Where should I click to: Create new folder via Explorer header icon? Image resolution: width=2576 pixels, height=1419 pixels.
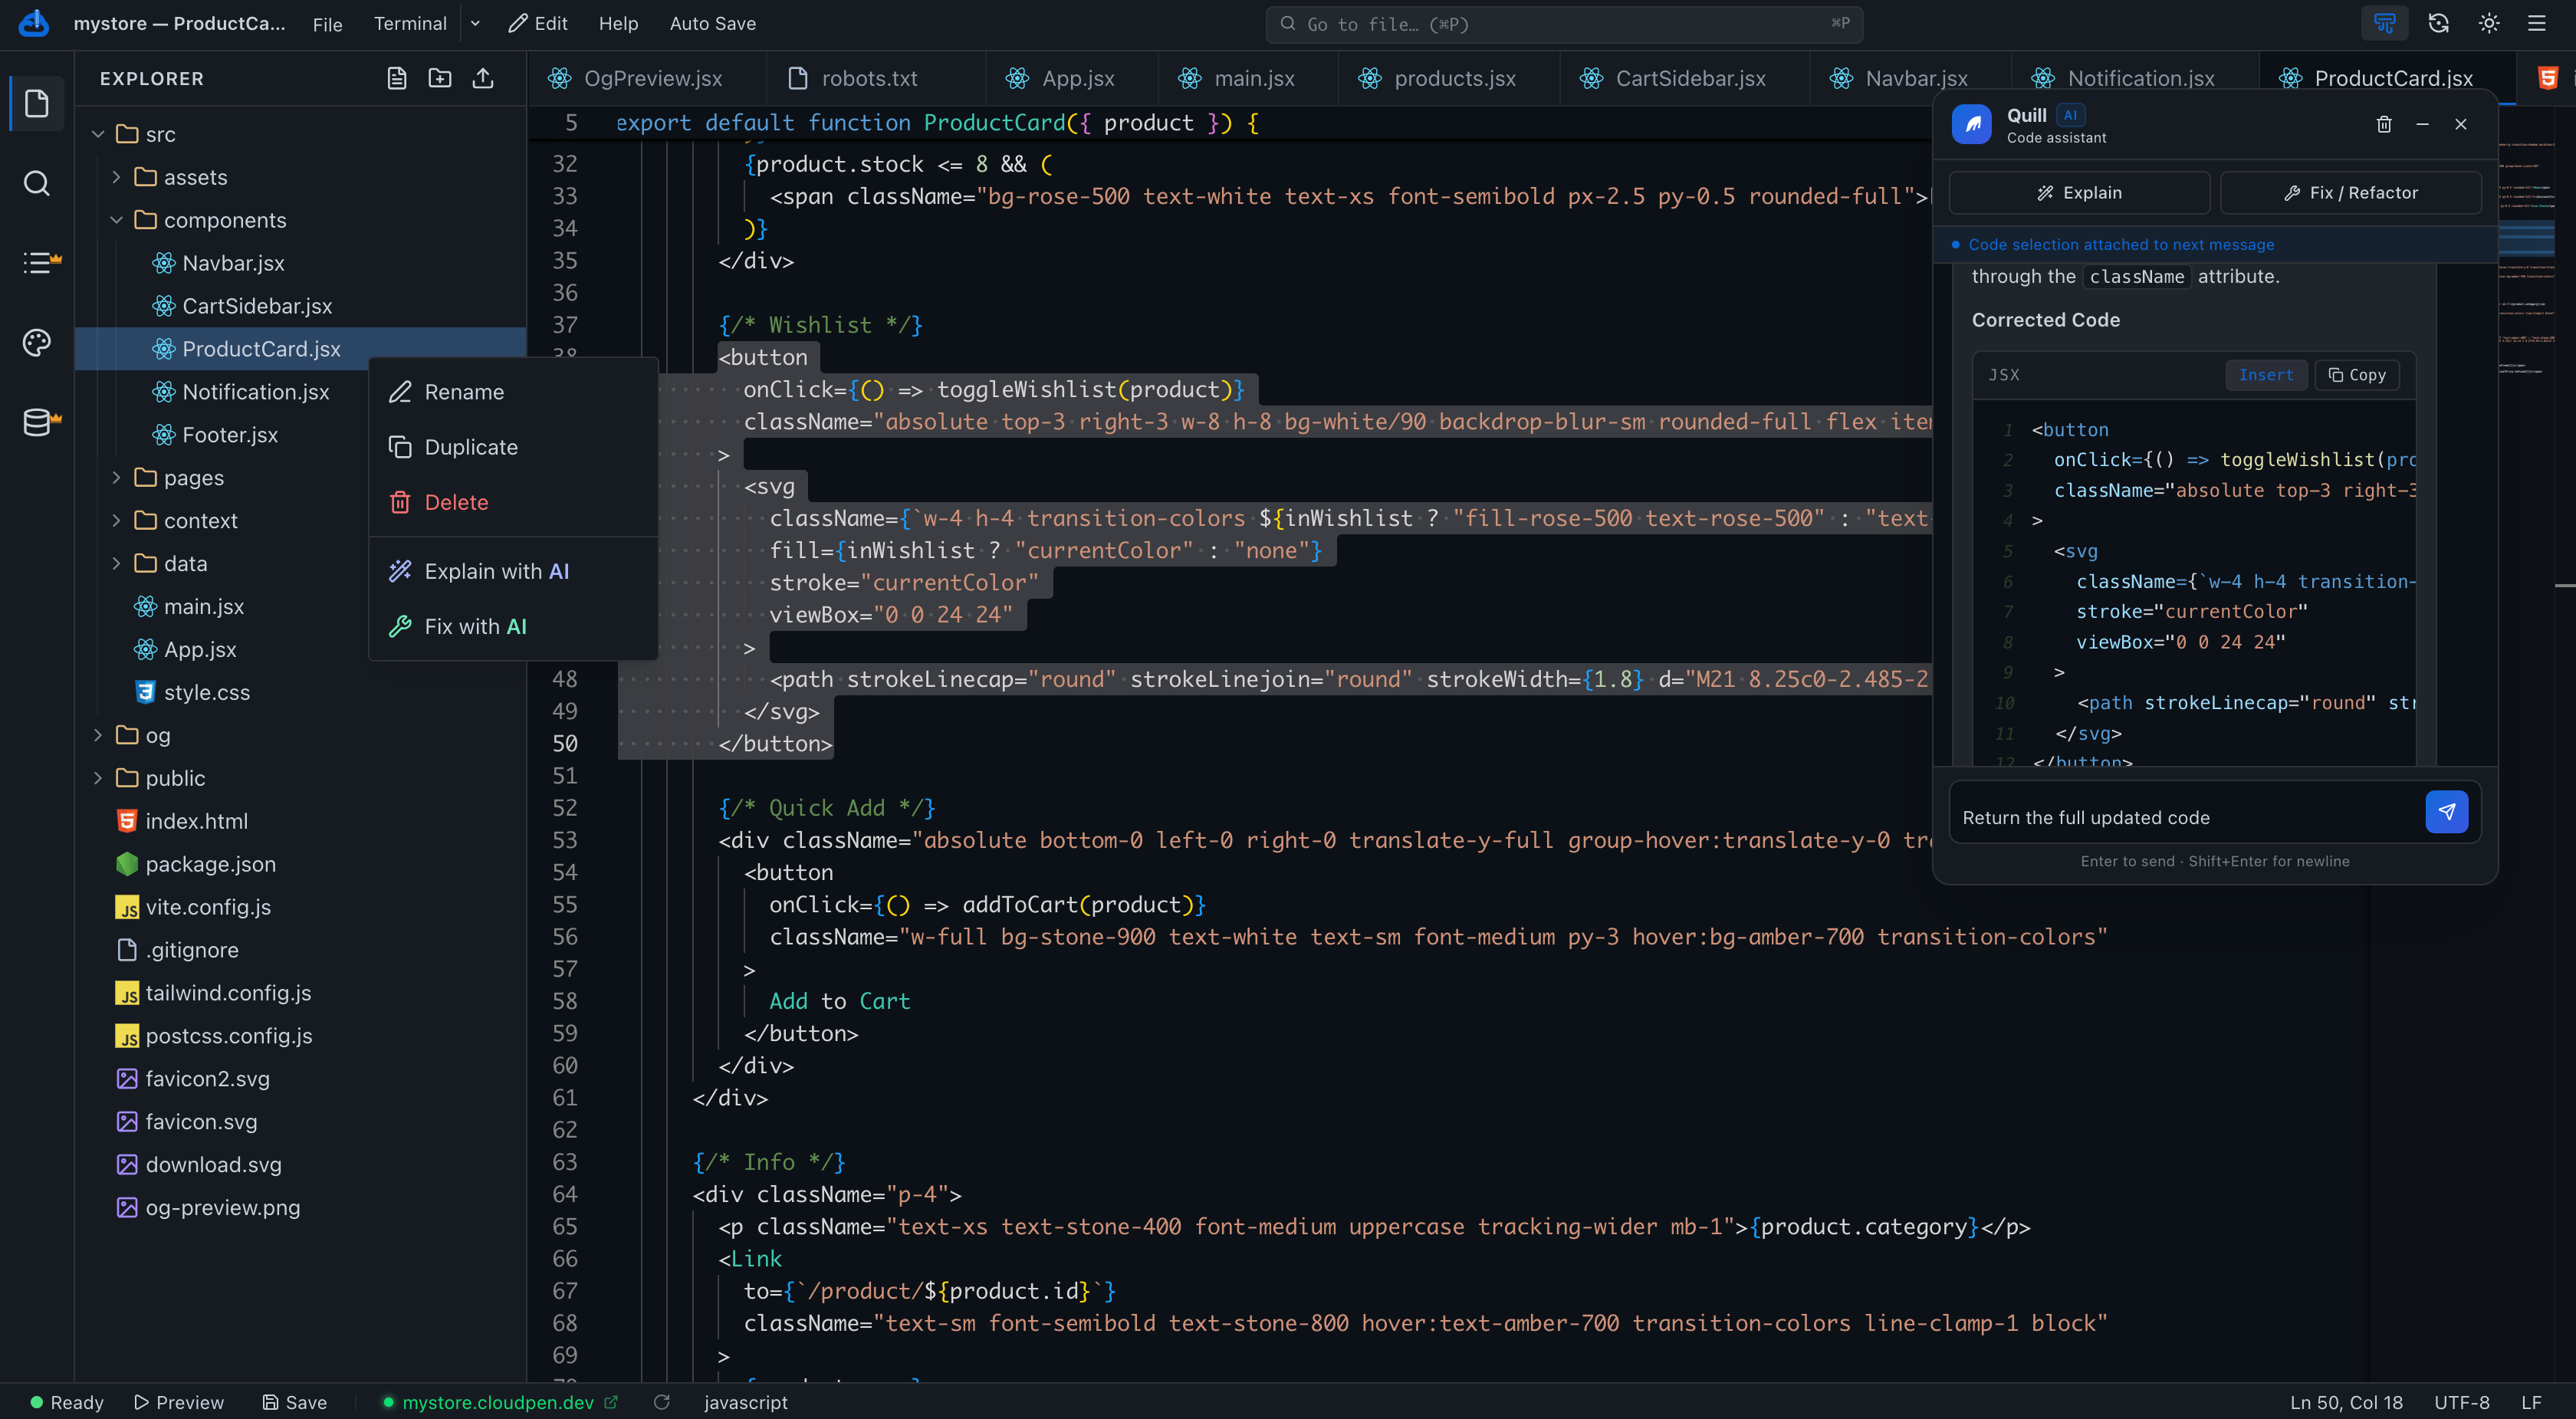pos(440,78)
